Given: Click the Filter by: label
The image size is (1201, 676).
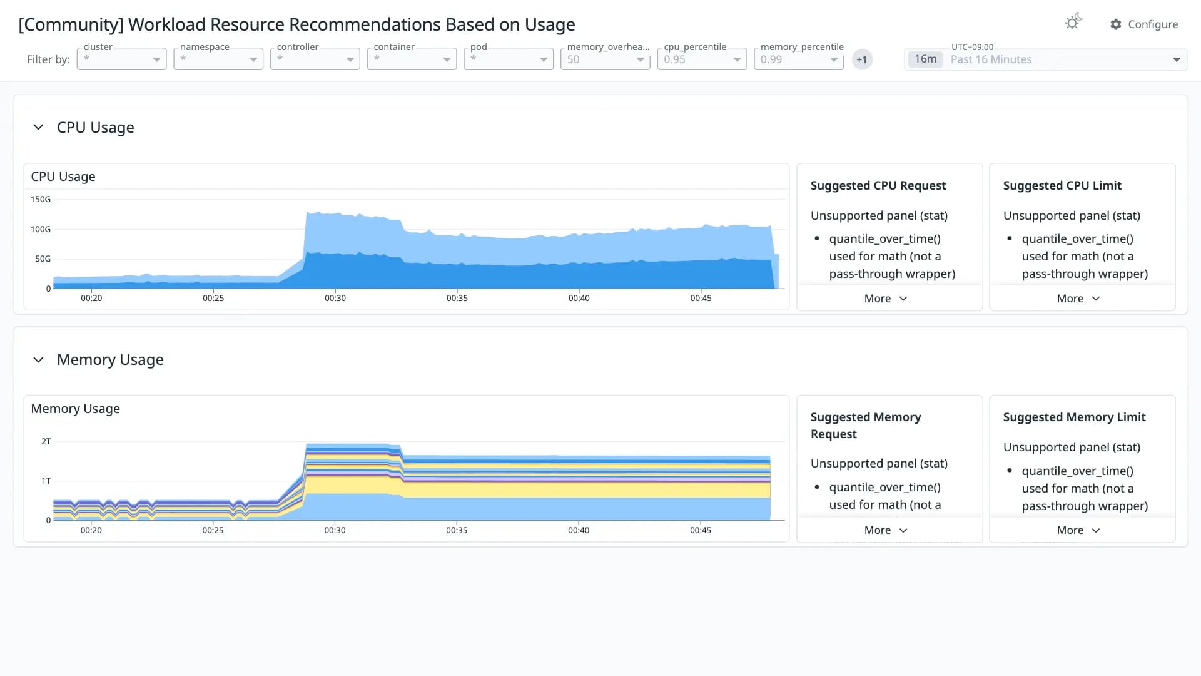Looking at the screenshot, I should coord(48,59).
